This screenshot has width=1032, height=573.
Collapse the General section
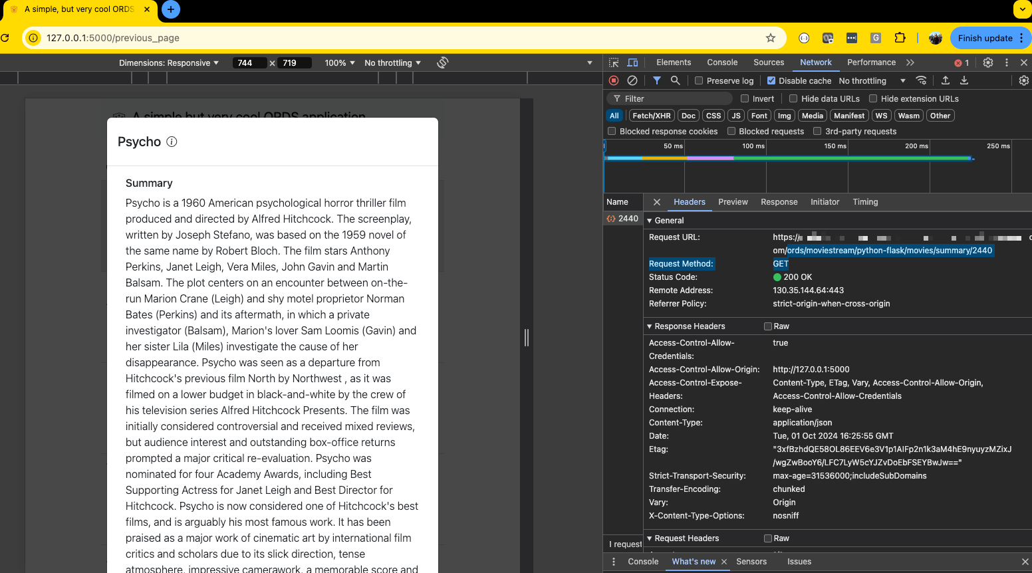click(x=650, y=221)
